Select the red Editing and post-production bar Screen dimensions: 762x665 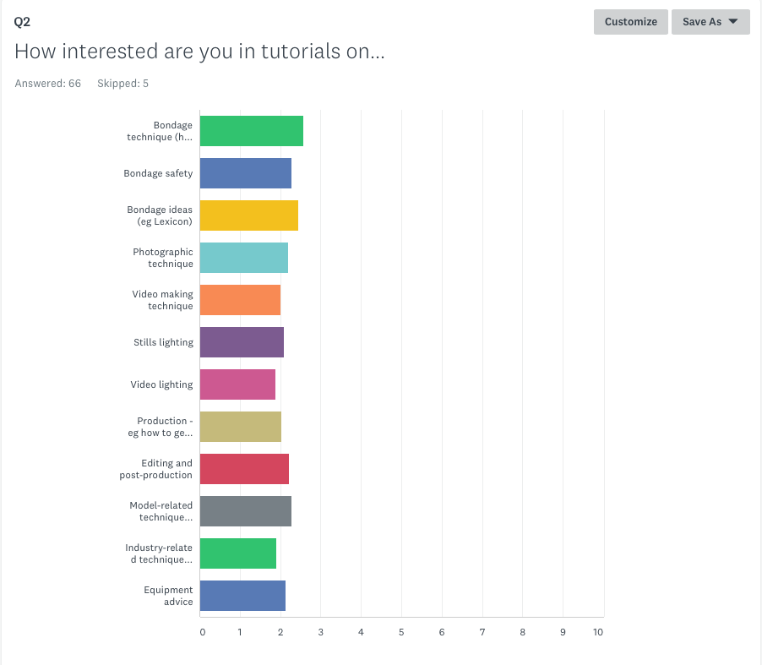(244, 469)
